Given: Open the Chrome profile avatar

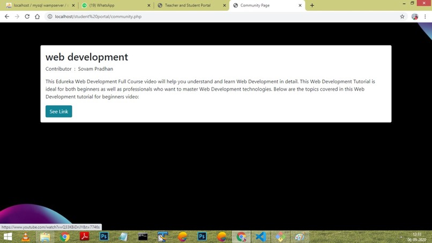Looking at the screenshot, I should [415, 17].
